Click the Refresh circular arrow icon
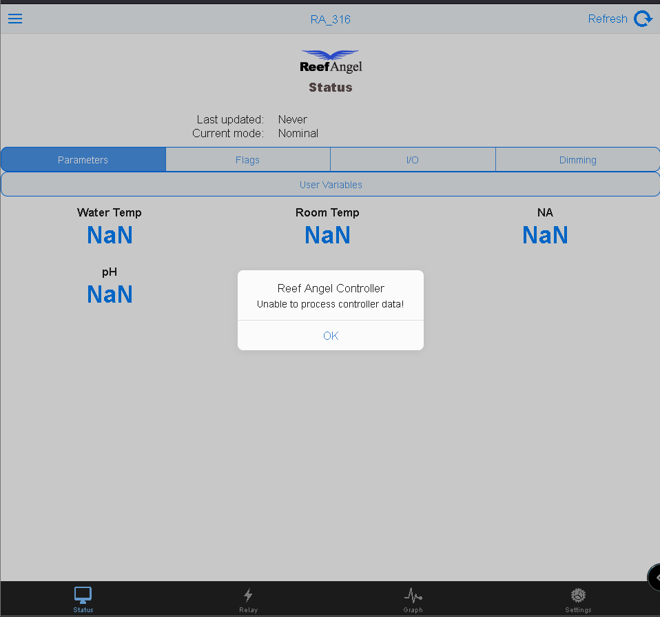This screenshot has width=660, height=617. click(x=643, y=19)
